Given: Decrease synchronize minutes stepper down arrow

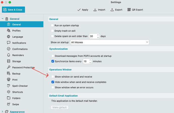Looking at the screenshot, I should pyautogui.click(x=90, y=63).
